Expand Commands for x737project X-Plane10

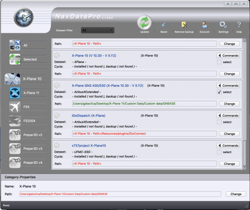click(x=228, y=146)
